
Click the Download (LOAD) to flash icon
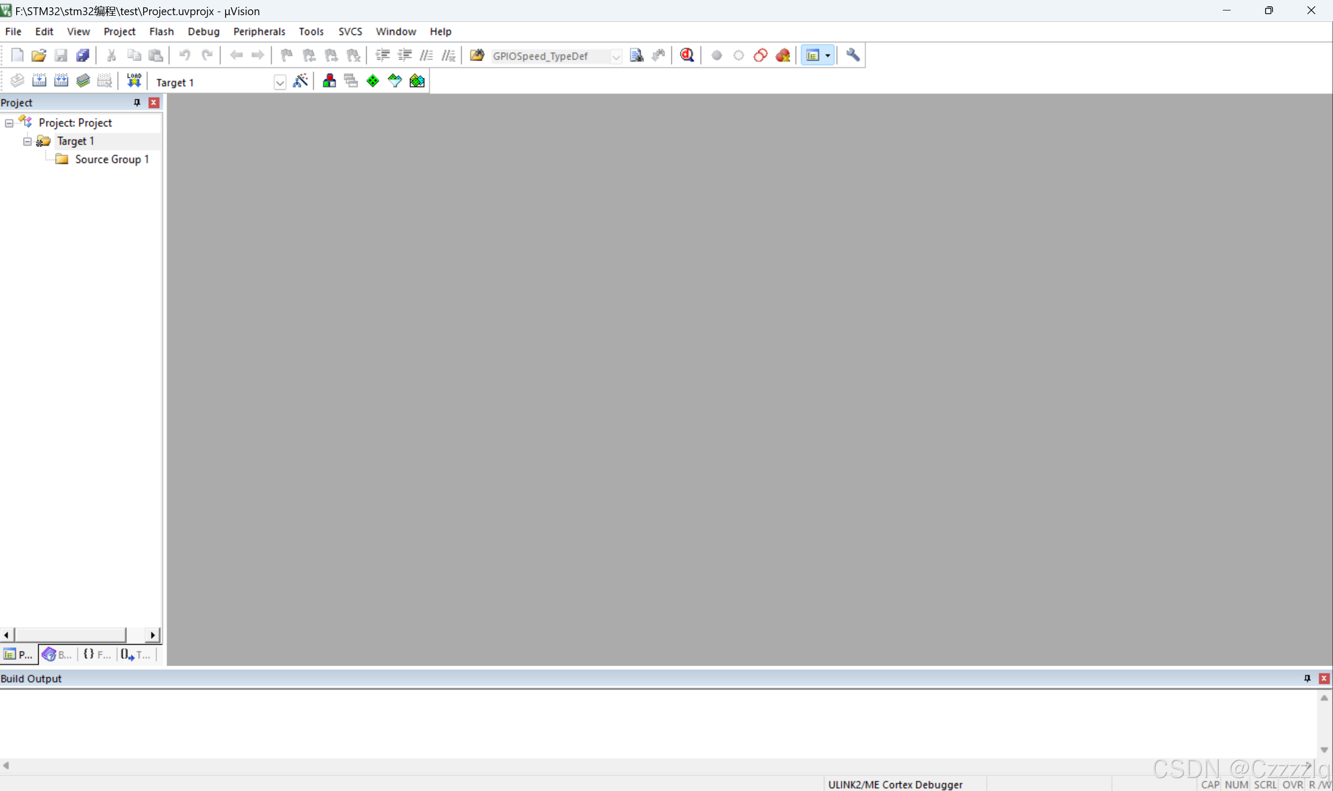coord(134,81)
